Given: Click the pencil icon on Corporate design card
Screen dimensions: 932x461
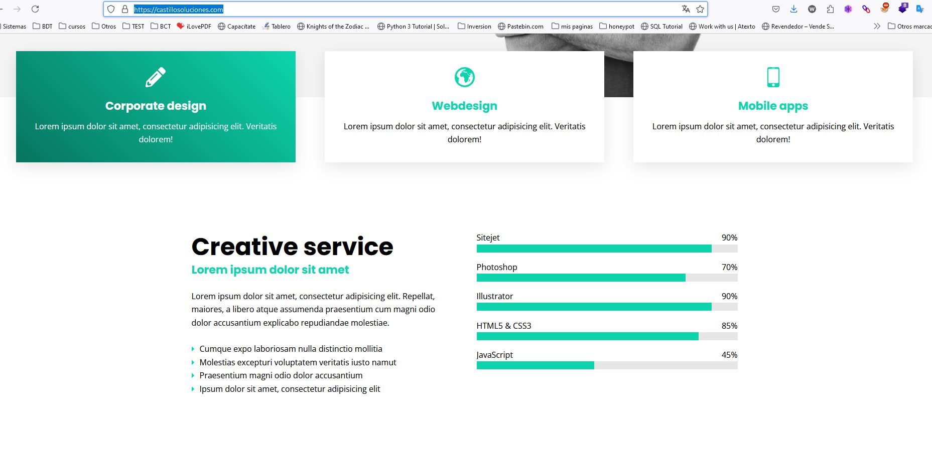Looking at the screenshot, I should [x=156, y=77].
